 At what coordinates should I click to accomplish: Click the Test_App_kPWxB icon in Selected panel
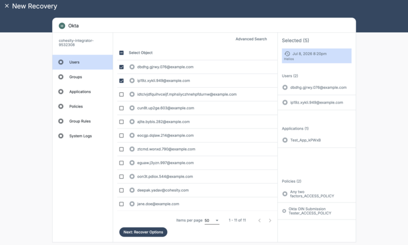click(285, 140)
